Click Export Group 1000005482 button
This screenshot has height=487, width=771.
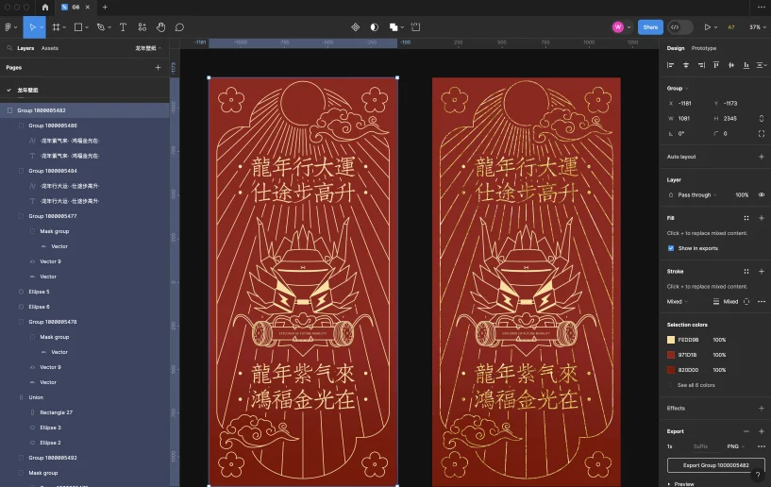(715, 465)
